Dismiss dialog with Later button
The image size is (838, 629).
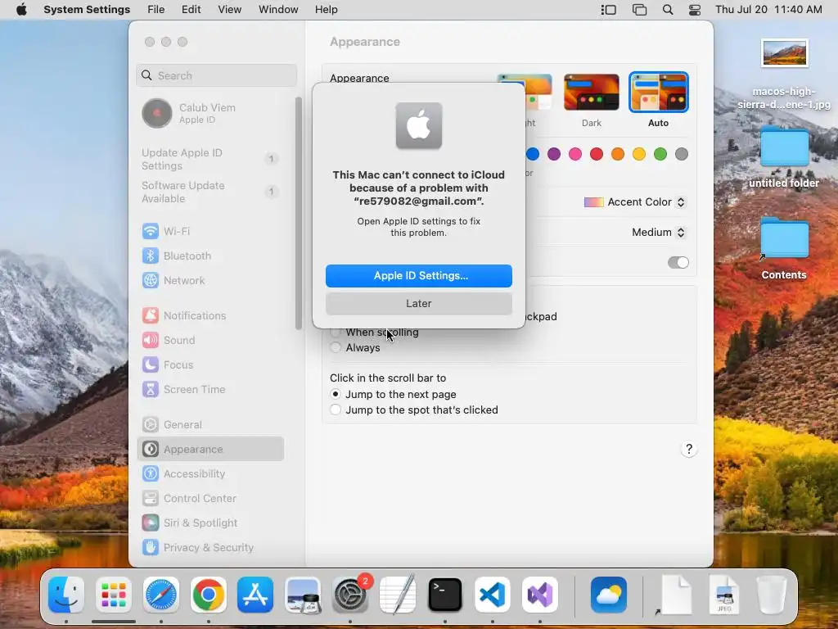[419, 304]
